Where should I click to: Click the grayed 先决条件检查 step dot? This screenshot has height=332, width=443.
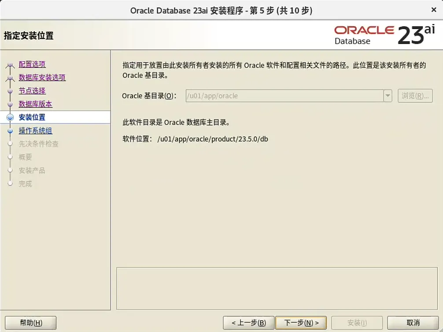(x=11, y=144)
